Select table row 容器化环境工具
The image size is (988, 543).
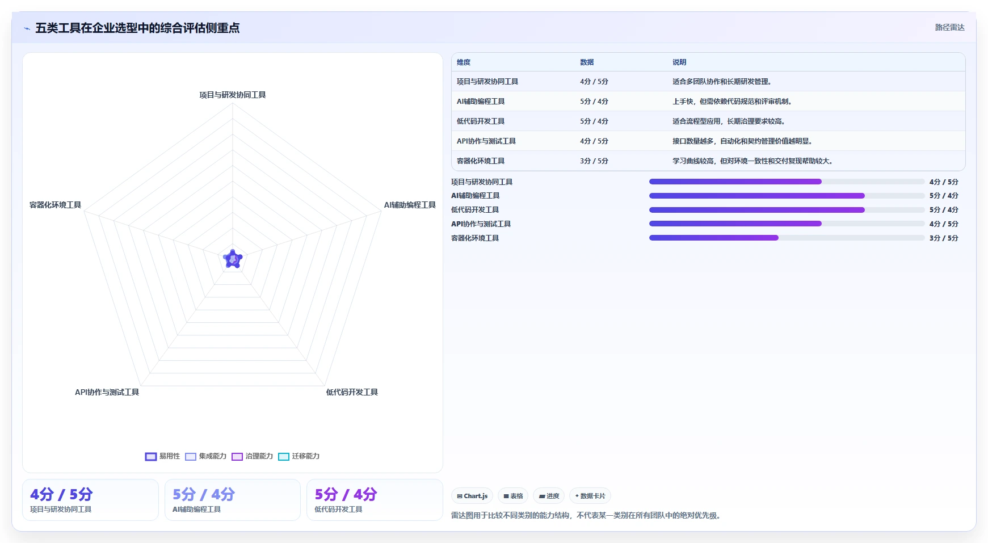point(708,161)
